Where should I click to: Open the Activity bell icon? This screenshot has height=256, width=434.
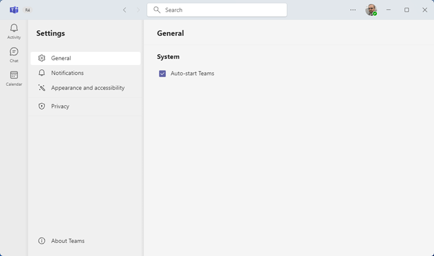[14, 30]
